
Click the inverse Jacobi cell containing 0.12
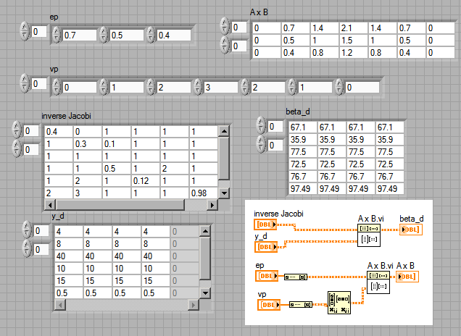pyautogui.click(x=145, y=180)
